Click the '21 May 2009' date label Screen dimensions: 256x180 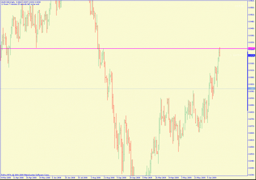[199, 178]
